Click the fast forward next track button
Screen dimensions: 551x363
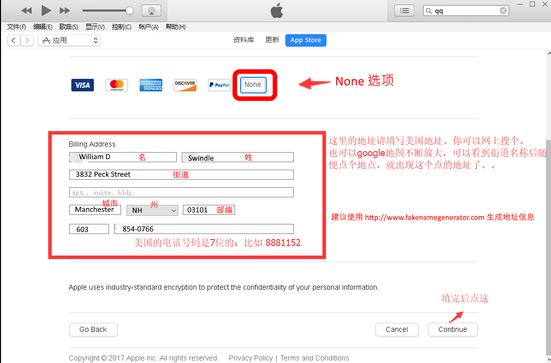(x=65, y=11)
